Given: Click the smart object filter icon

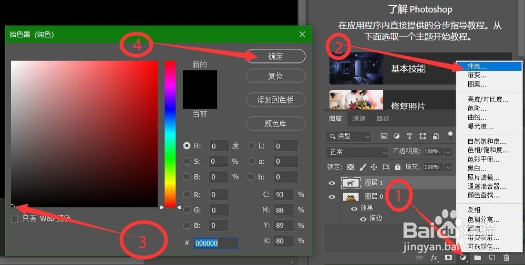Looking at the screenshot, I should pos(436,136).
